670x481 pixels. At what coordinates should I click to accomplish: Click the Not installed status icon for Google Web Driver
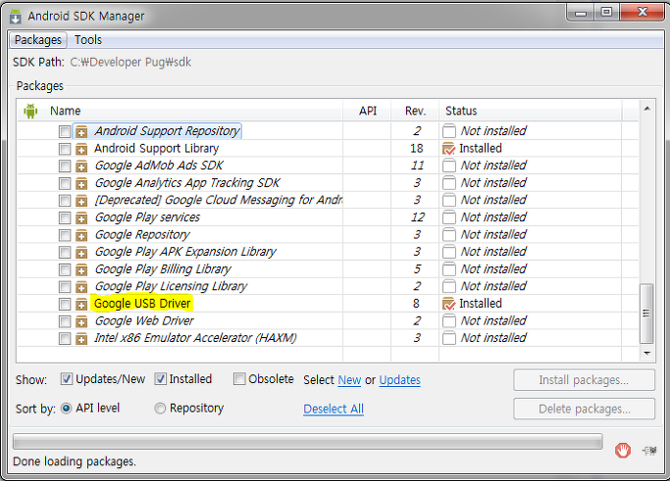click(x=449, y=321)
